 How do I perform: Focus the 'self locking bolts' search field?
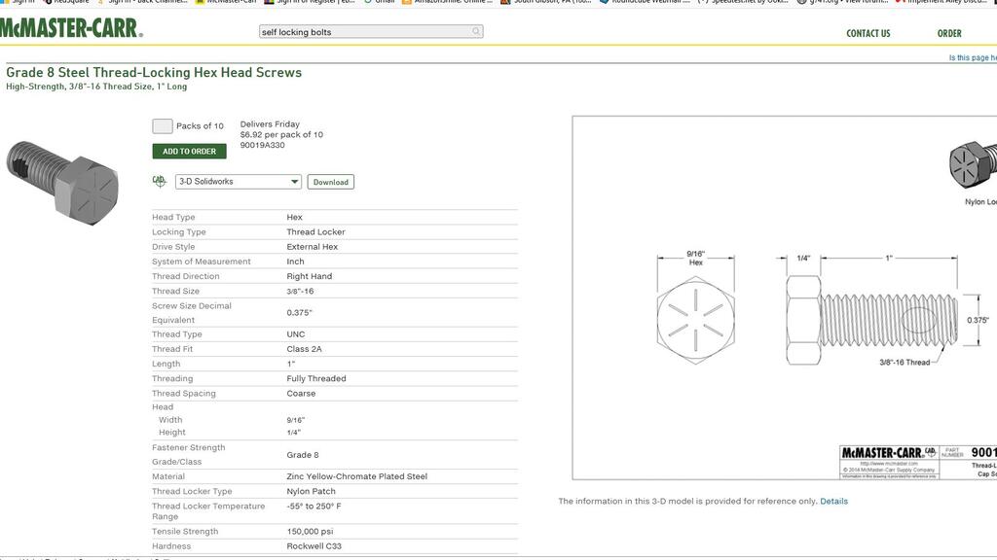coord(371,32)
